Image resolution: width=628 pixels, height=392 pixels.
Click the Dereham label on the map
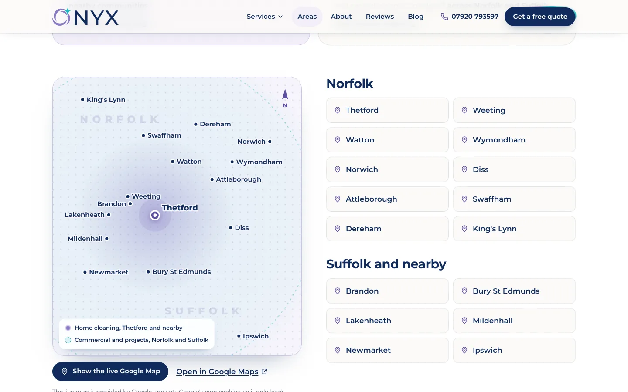pyautogui.click(x=215, y=124)
